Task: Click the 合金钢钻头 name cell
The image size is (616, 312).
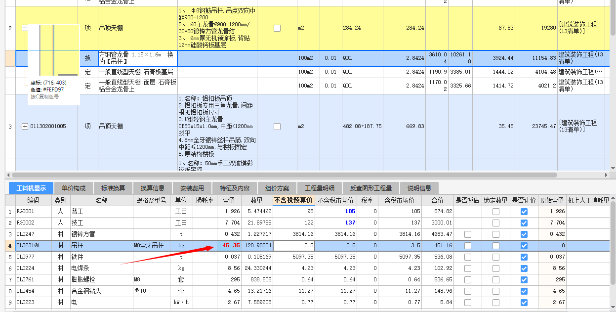Action: (x=102, y=291)
